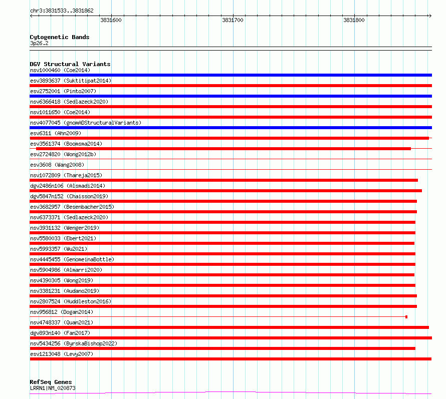Select the nsv1011650 (Coe2014) label

(x=60, y=112)
